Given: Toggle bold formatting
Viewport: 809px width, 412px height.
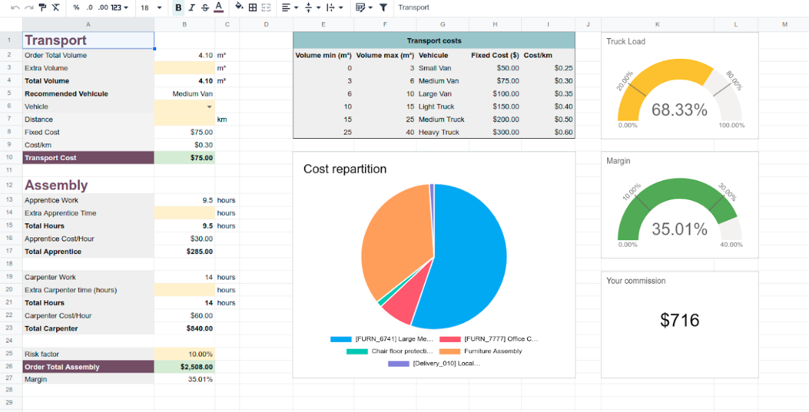Looking at the screenshot, I should coord(177,8).
